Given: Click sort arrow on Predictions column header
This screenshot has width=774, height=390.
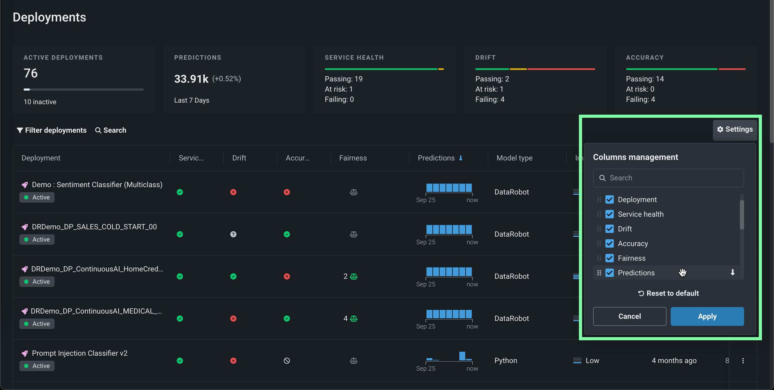Looking at the screenshot, I should point(461,158).
